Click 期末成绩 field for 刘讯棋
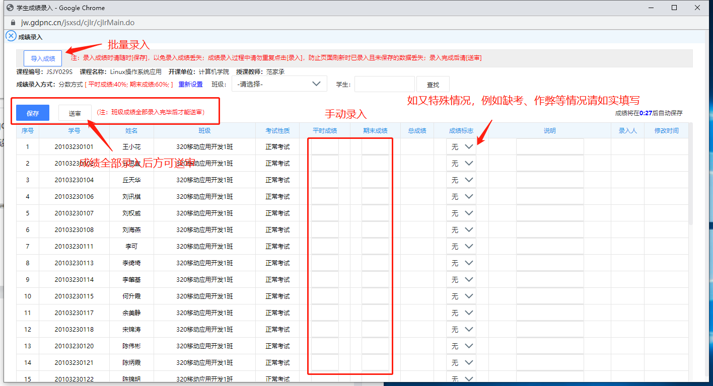Viewport: 713px width, 386px height. tap(375, 197)
